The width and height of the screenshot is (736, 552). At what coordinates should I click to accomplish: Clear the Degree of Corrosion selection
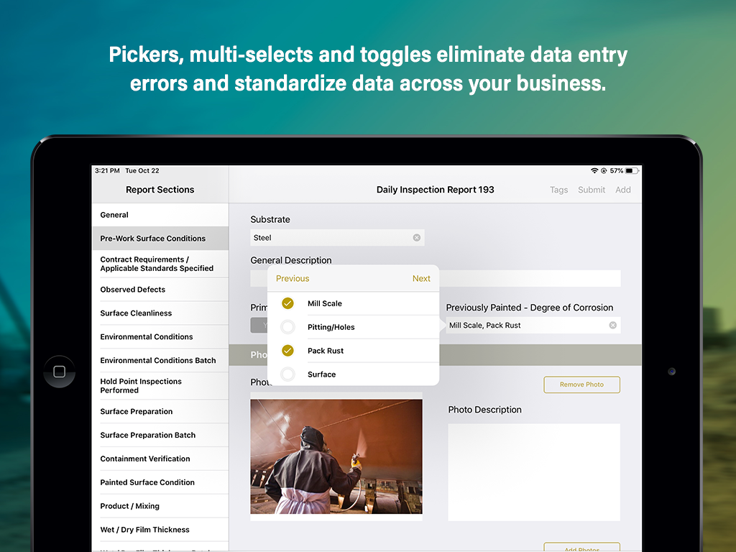(x=612, y=326)
